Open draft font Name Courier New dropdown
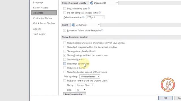This screenshot has width=181, height=101. pos(85,85)
